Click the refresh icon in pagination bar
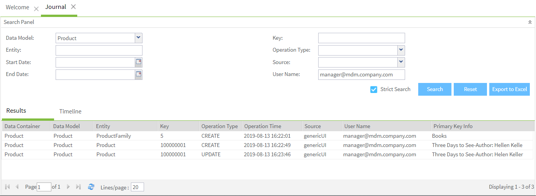Viewport: 536px width, 196px height. tap(91, 187)
